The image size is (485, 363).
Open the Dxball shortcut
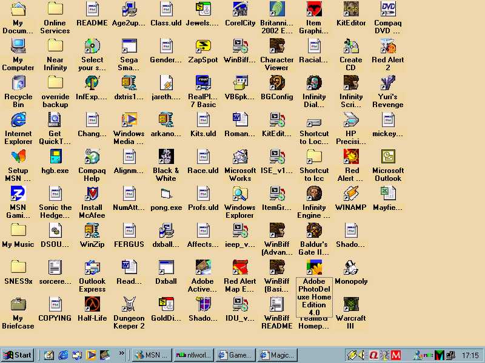[166, 267]
